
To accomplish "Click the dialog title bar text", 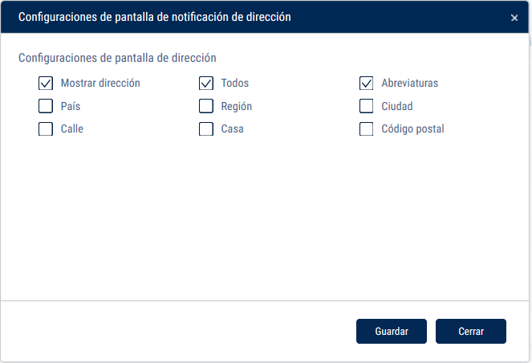I will [154, 17].
